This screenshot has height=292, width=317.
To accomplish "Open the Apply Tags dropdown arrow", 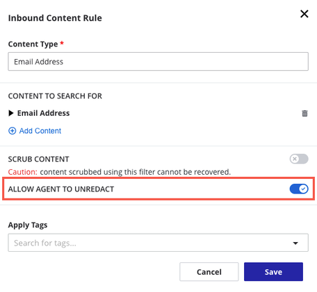I will (295, 243).
